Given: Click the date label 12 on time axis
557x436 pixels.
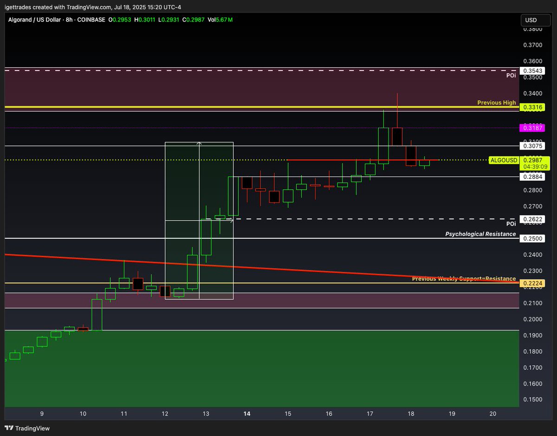Looking at the screenshot, I should pos(165,414).
